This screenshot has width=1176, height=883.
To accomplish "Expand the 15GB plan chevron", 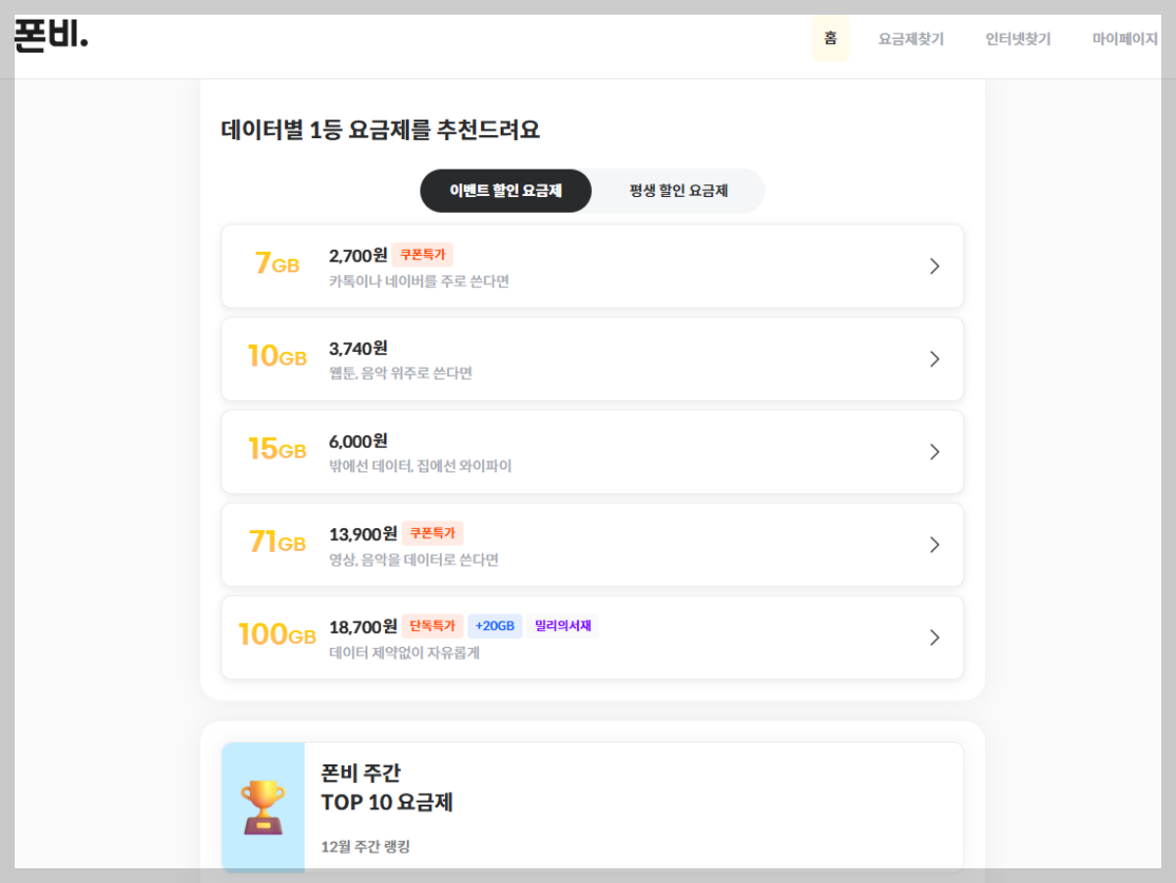I will point(934,452).
